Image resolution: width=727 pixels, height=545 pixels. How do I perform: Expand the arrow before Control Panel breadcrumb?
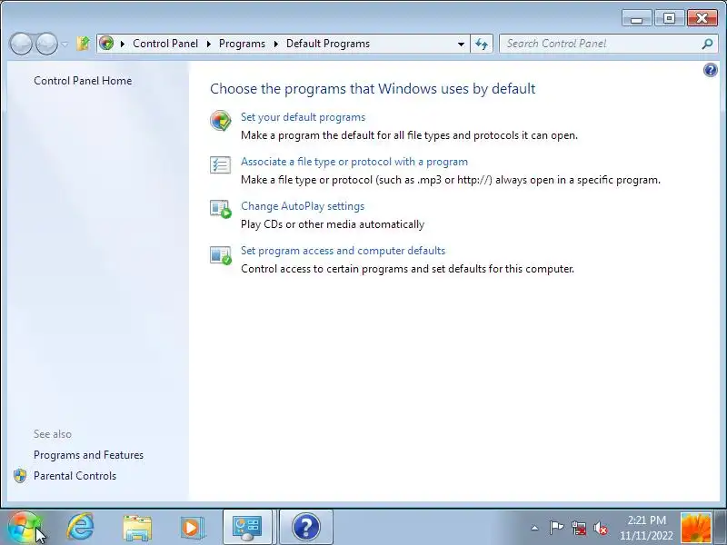(122, 44)
